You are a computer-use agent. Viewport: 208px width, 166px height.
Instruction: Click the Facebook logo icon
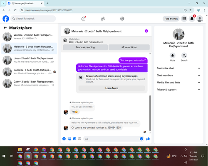6,19
